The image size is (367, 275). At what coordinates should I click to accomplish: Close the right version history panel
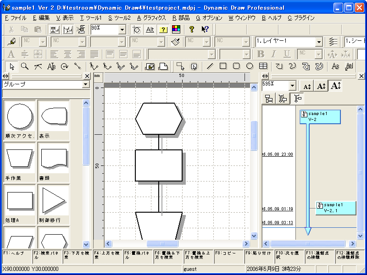pyautogui.click(x=361, y=76)
